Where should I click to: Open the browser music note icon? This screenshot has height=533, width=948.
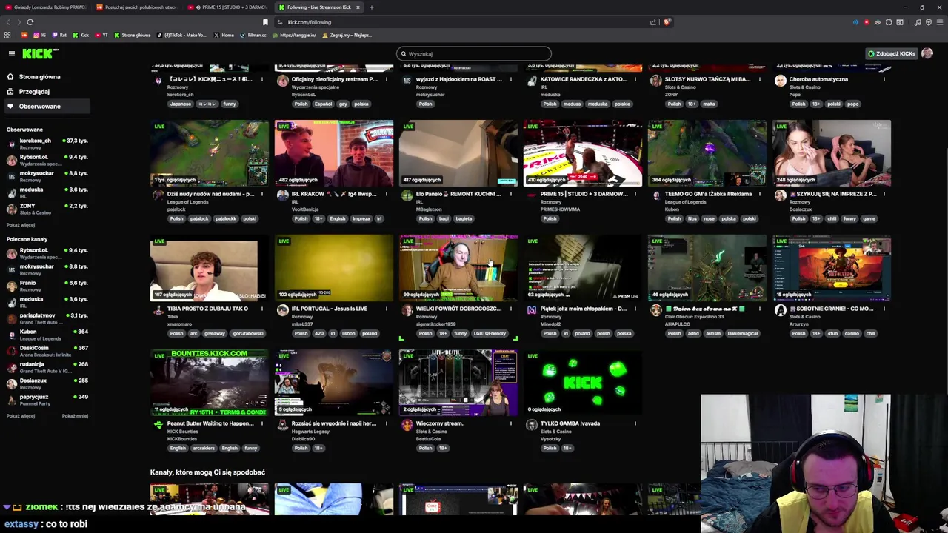tap(918, 22)
